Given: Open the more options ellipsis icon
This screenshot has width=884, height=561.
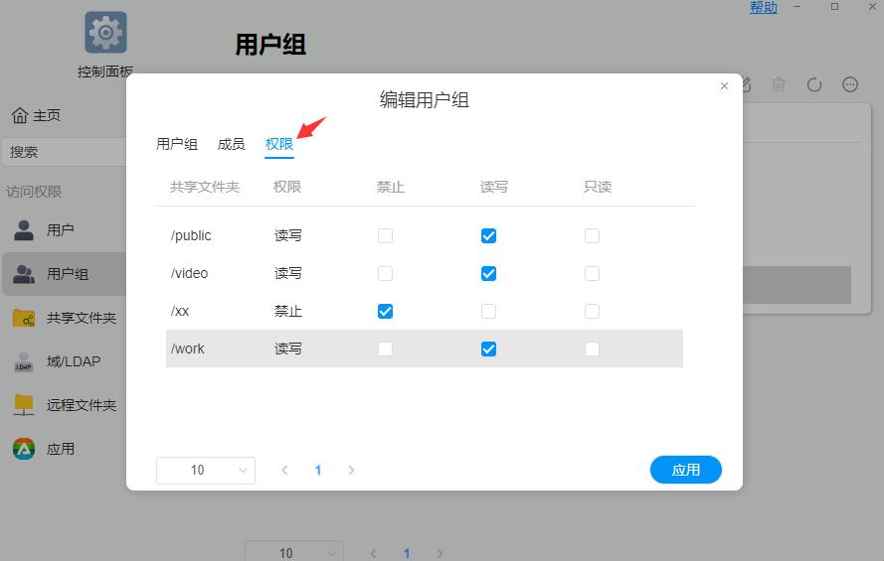Looking at the screenshot, I should [850, 84].
